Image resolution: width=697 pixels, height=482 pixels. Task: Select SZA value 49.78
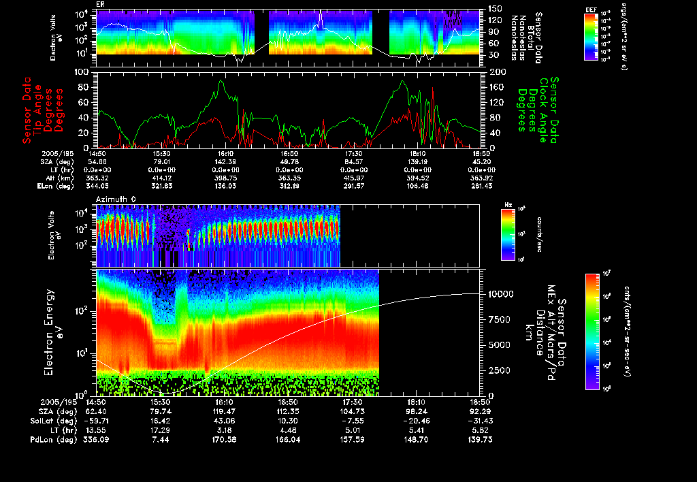pos(290,162)
